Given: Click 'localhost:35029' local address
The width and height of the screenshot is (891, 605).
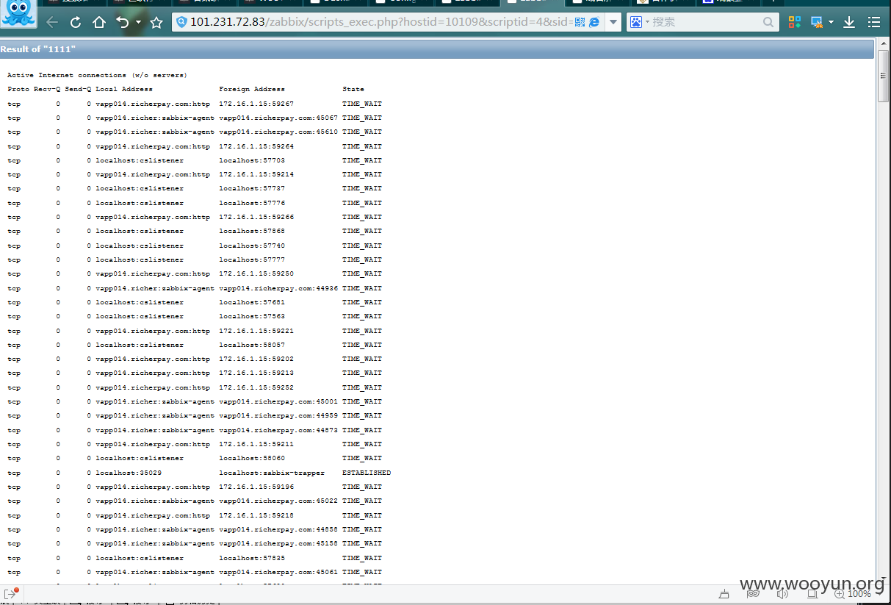Looking at the screenshot, I should [129, 473].
